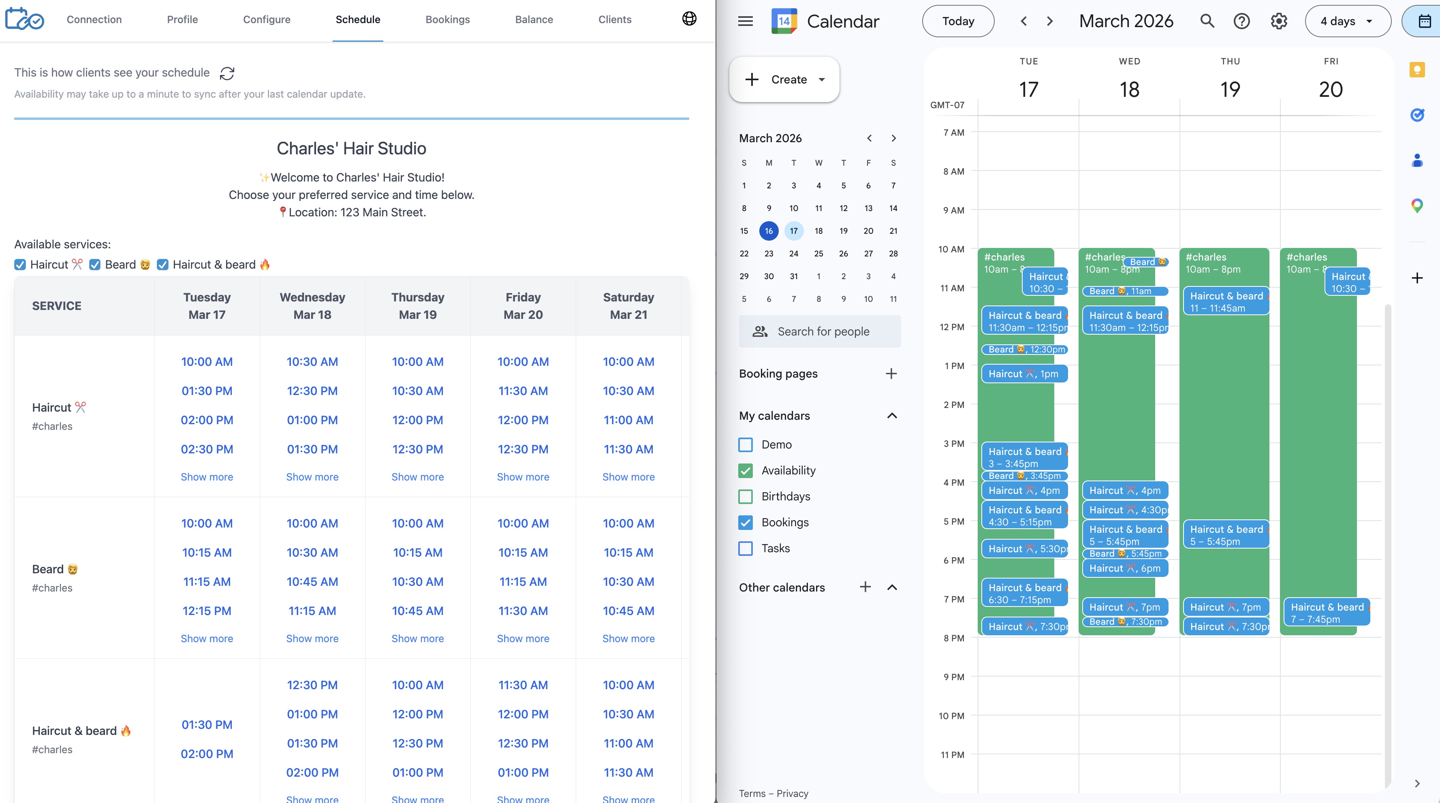The image size is (1440, 803).
Task: Switch to the Bookings tab
Action: (x=447, y=19)
